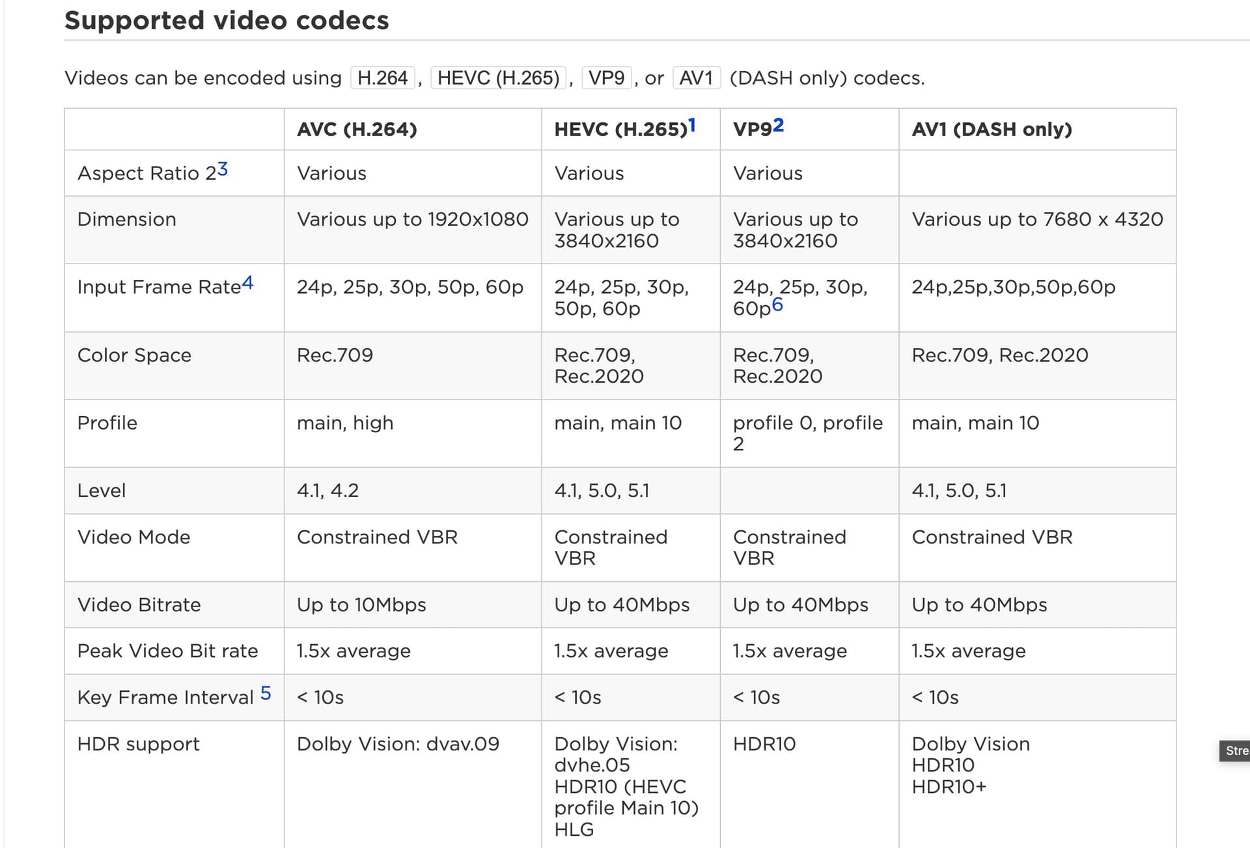Click footnote 5 beside Key Frame Interval

[266, 693]
